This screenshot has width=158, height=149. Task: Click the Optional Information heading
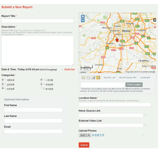point(17,99)
